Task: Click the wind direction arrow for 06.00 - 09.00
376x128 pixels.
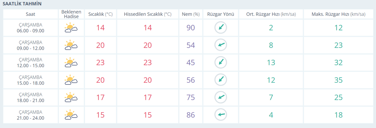Action: click(x=220, y=28)
